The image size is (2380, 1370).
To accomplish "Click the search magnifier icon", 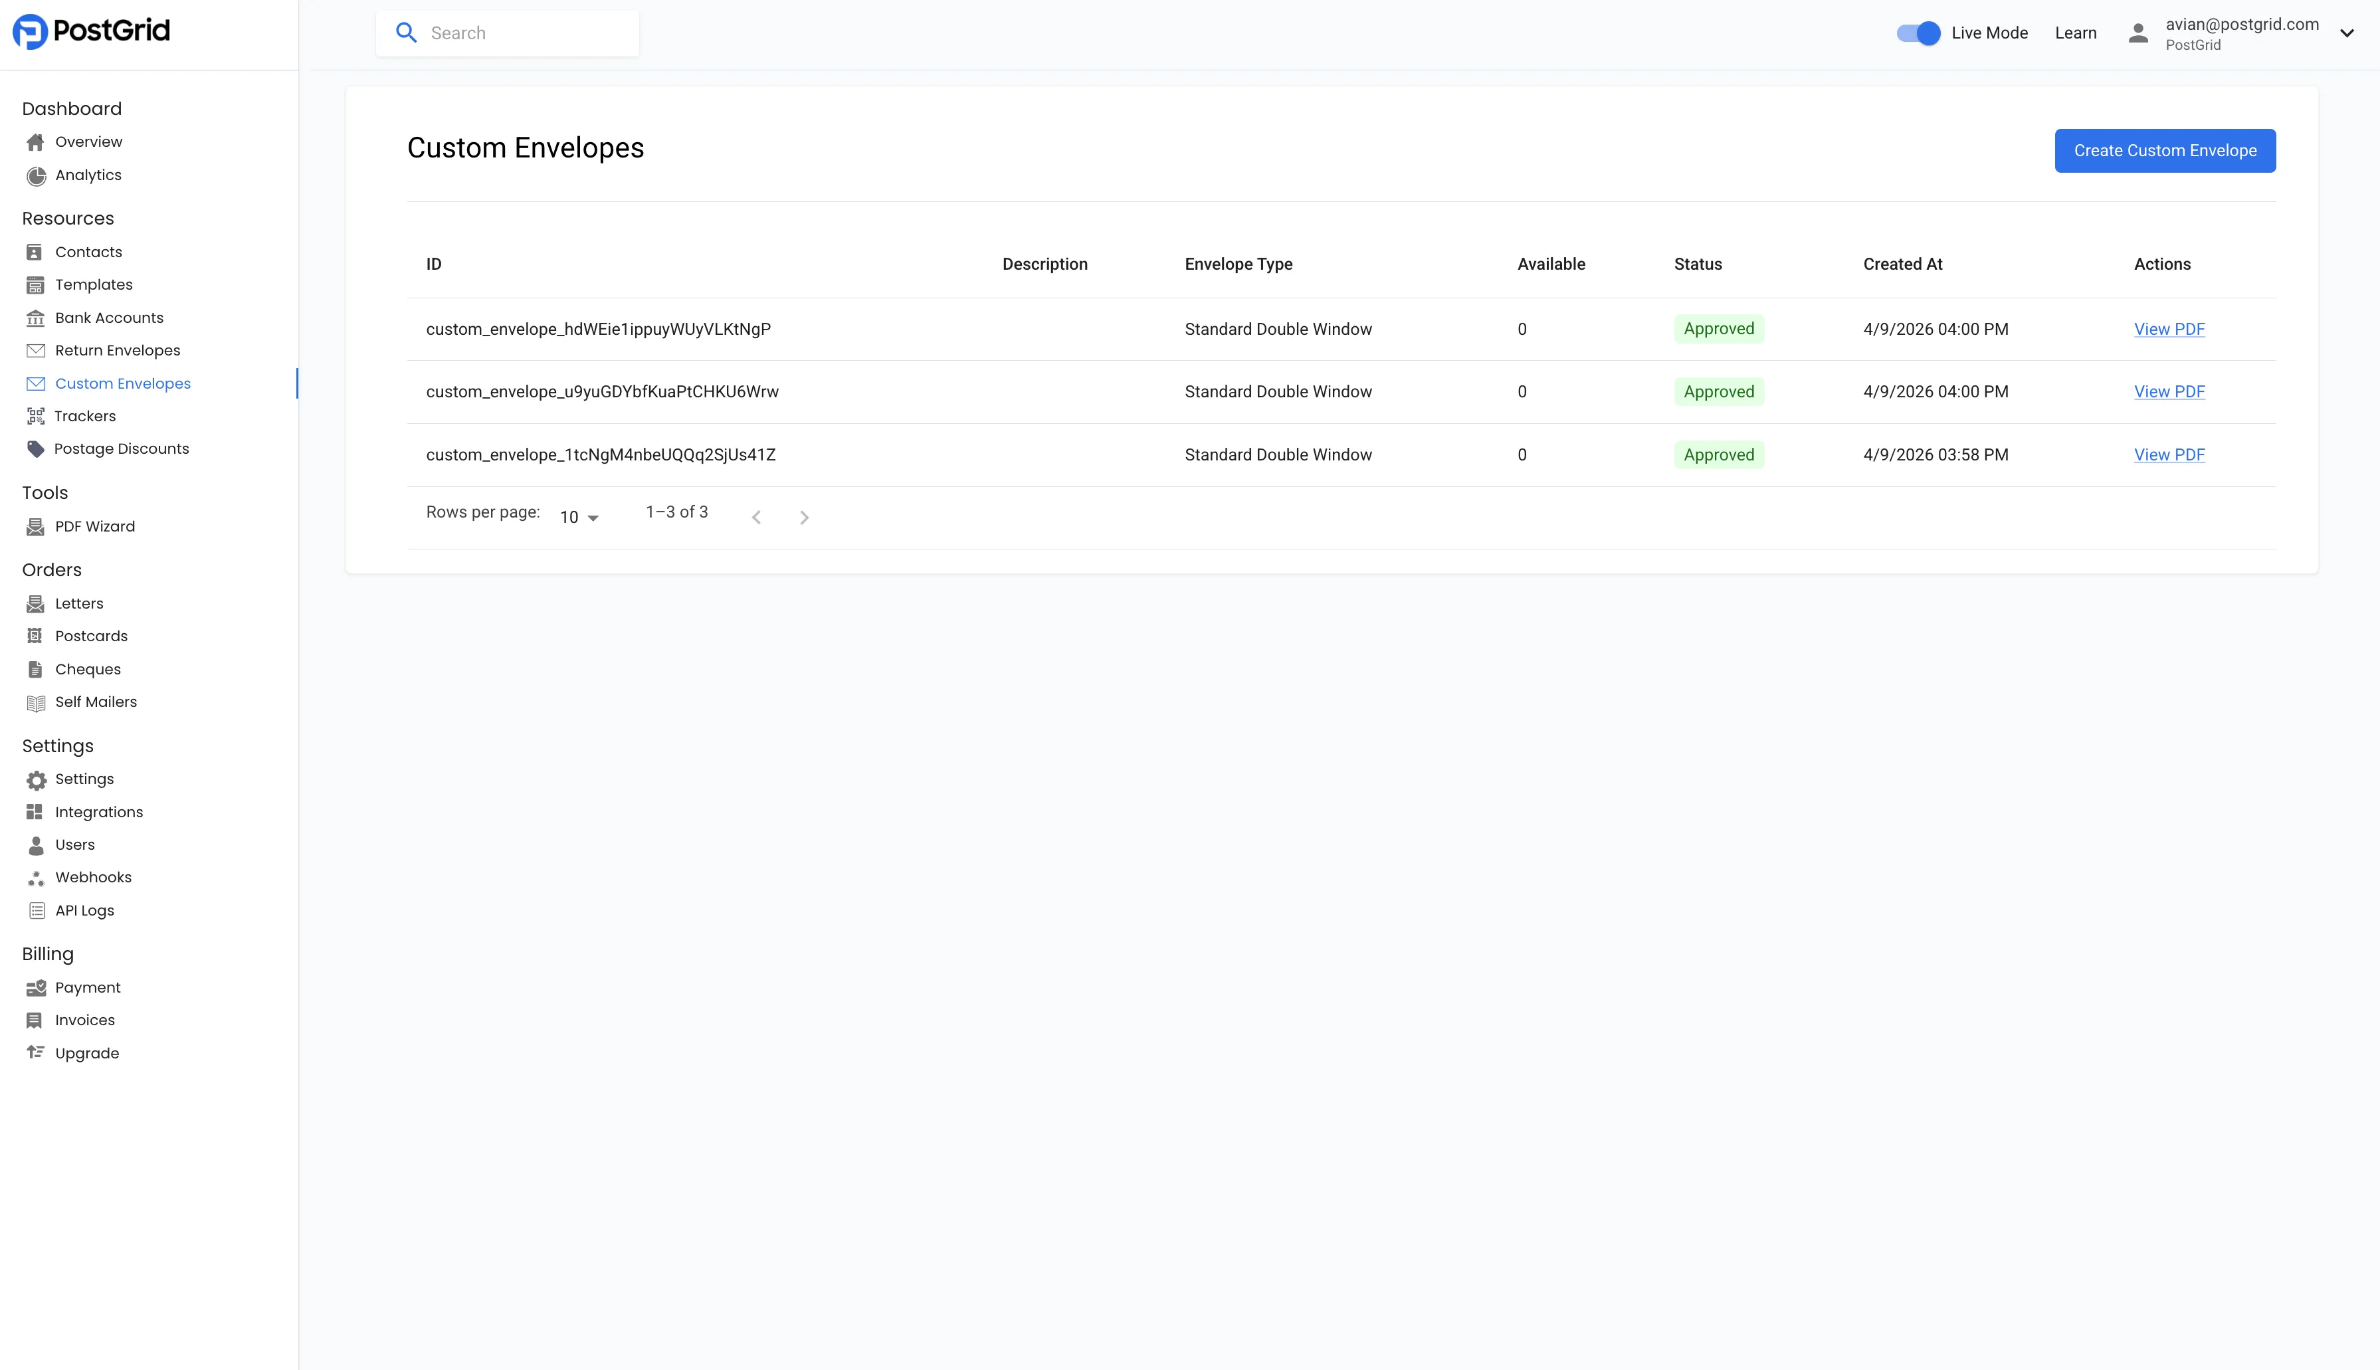I will tap(407, 33).
